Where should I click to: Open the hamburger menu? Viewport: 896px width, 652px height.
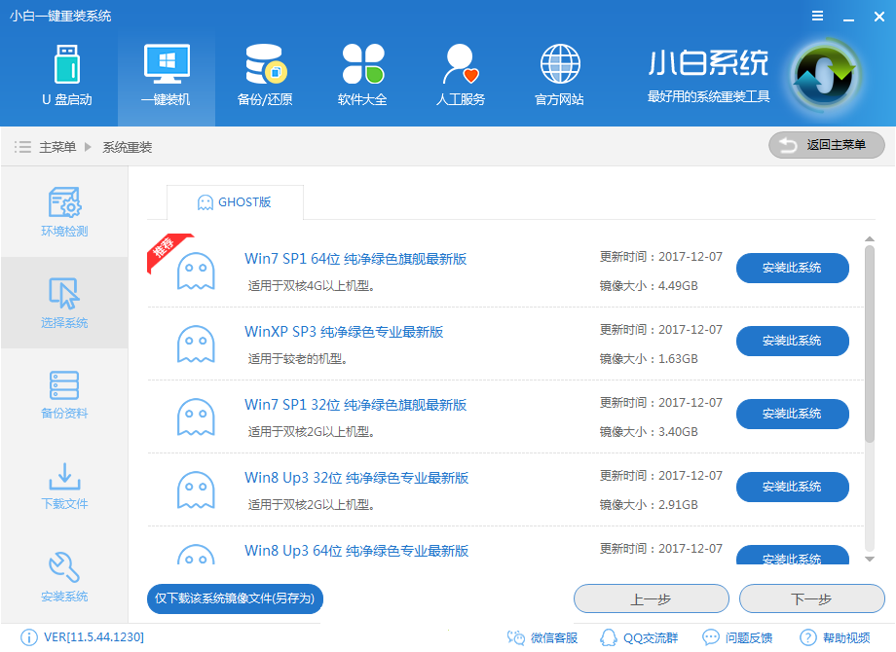pos(816,15)
